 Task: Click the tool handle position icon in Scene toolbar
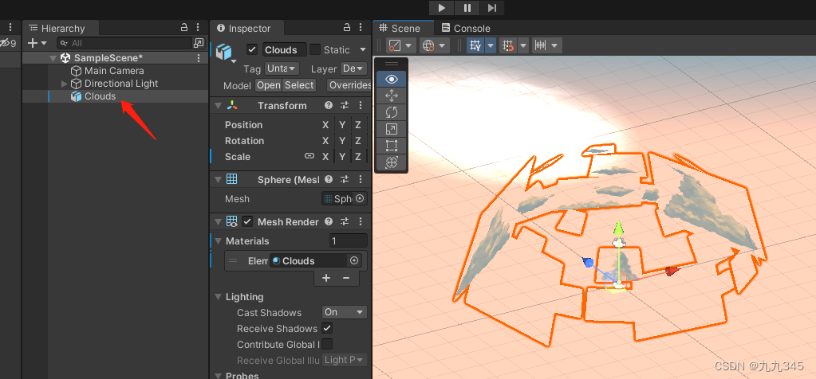[x=395, y=45]
